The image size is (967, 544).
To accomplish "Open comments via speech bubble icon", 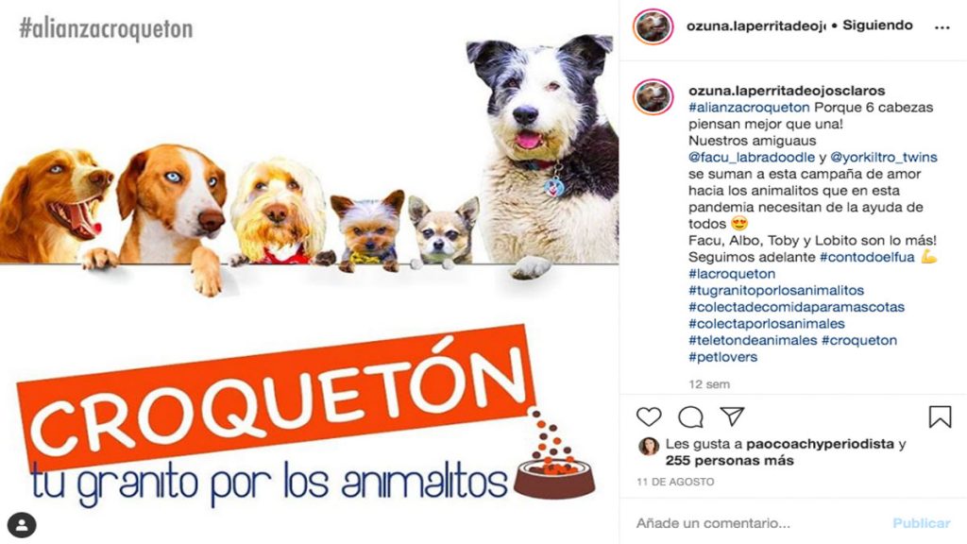I will (x=690, y=417).
